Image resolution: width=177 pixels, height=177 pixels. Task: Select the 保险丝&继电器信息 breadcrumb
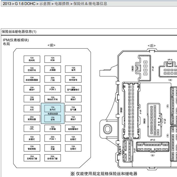coord(90,4)
